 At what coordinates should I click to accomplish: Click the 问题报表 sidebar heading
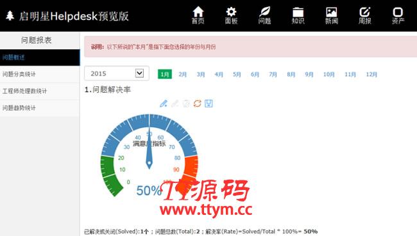point(37,40)
